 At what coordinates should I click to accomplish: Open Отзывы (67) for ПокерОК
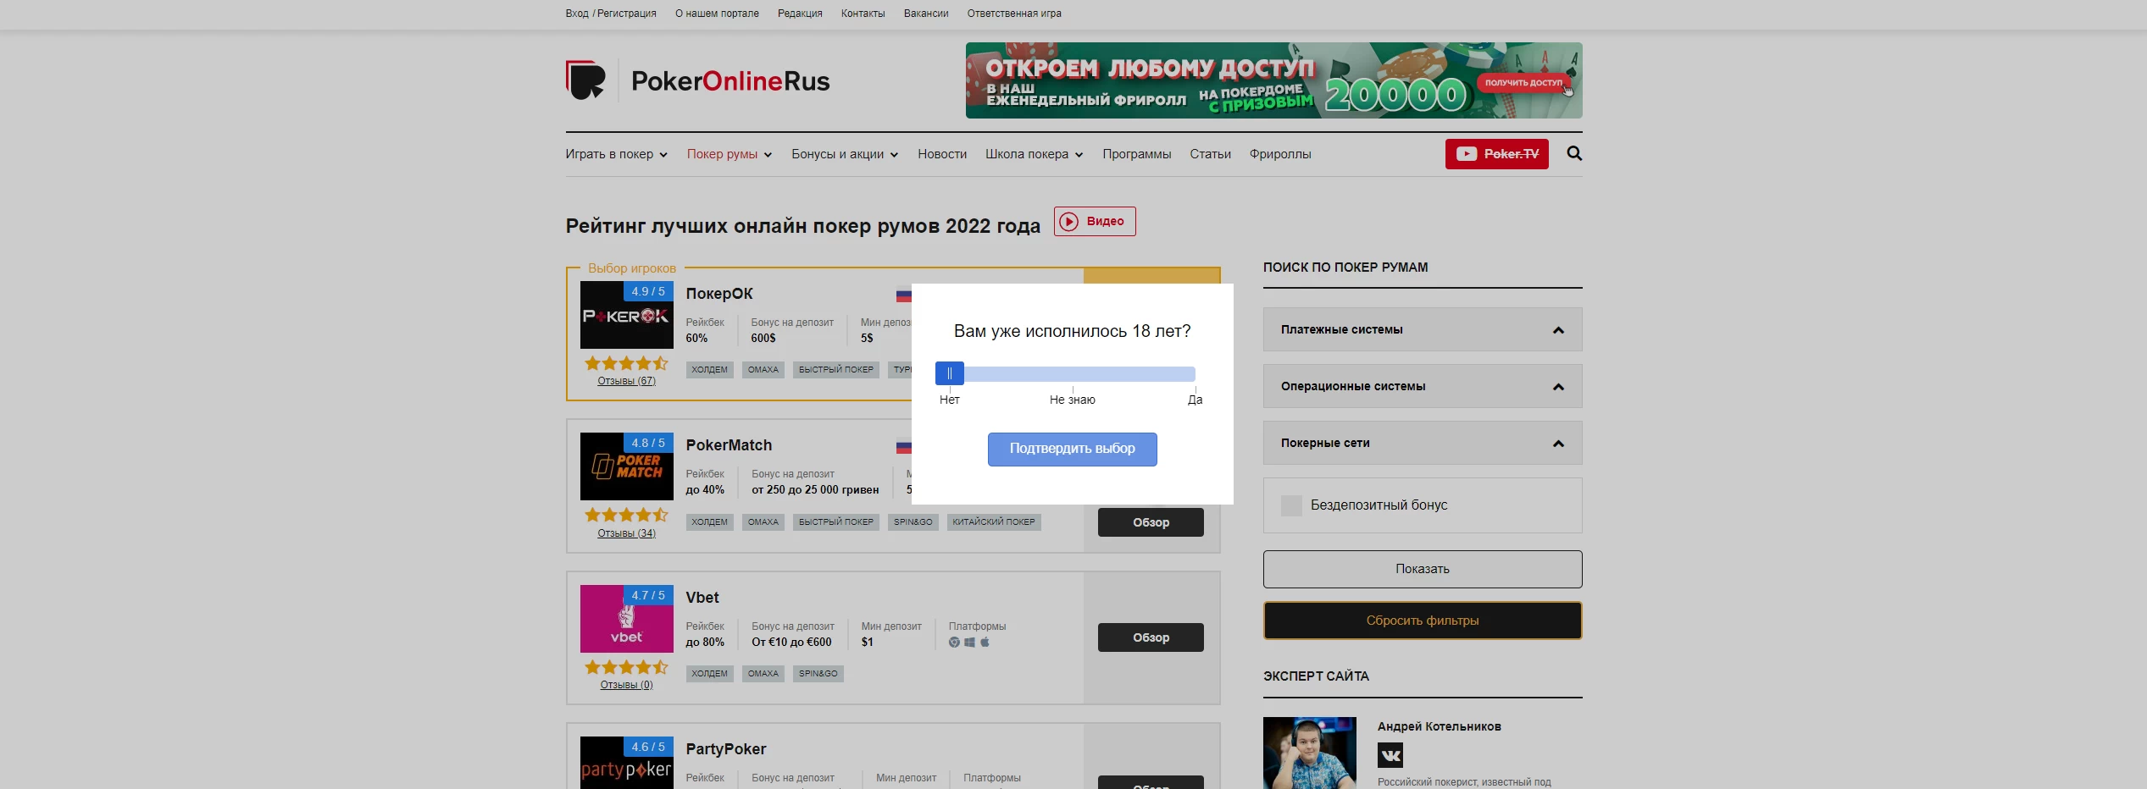(x=626, y=381)
